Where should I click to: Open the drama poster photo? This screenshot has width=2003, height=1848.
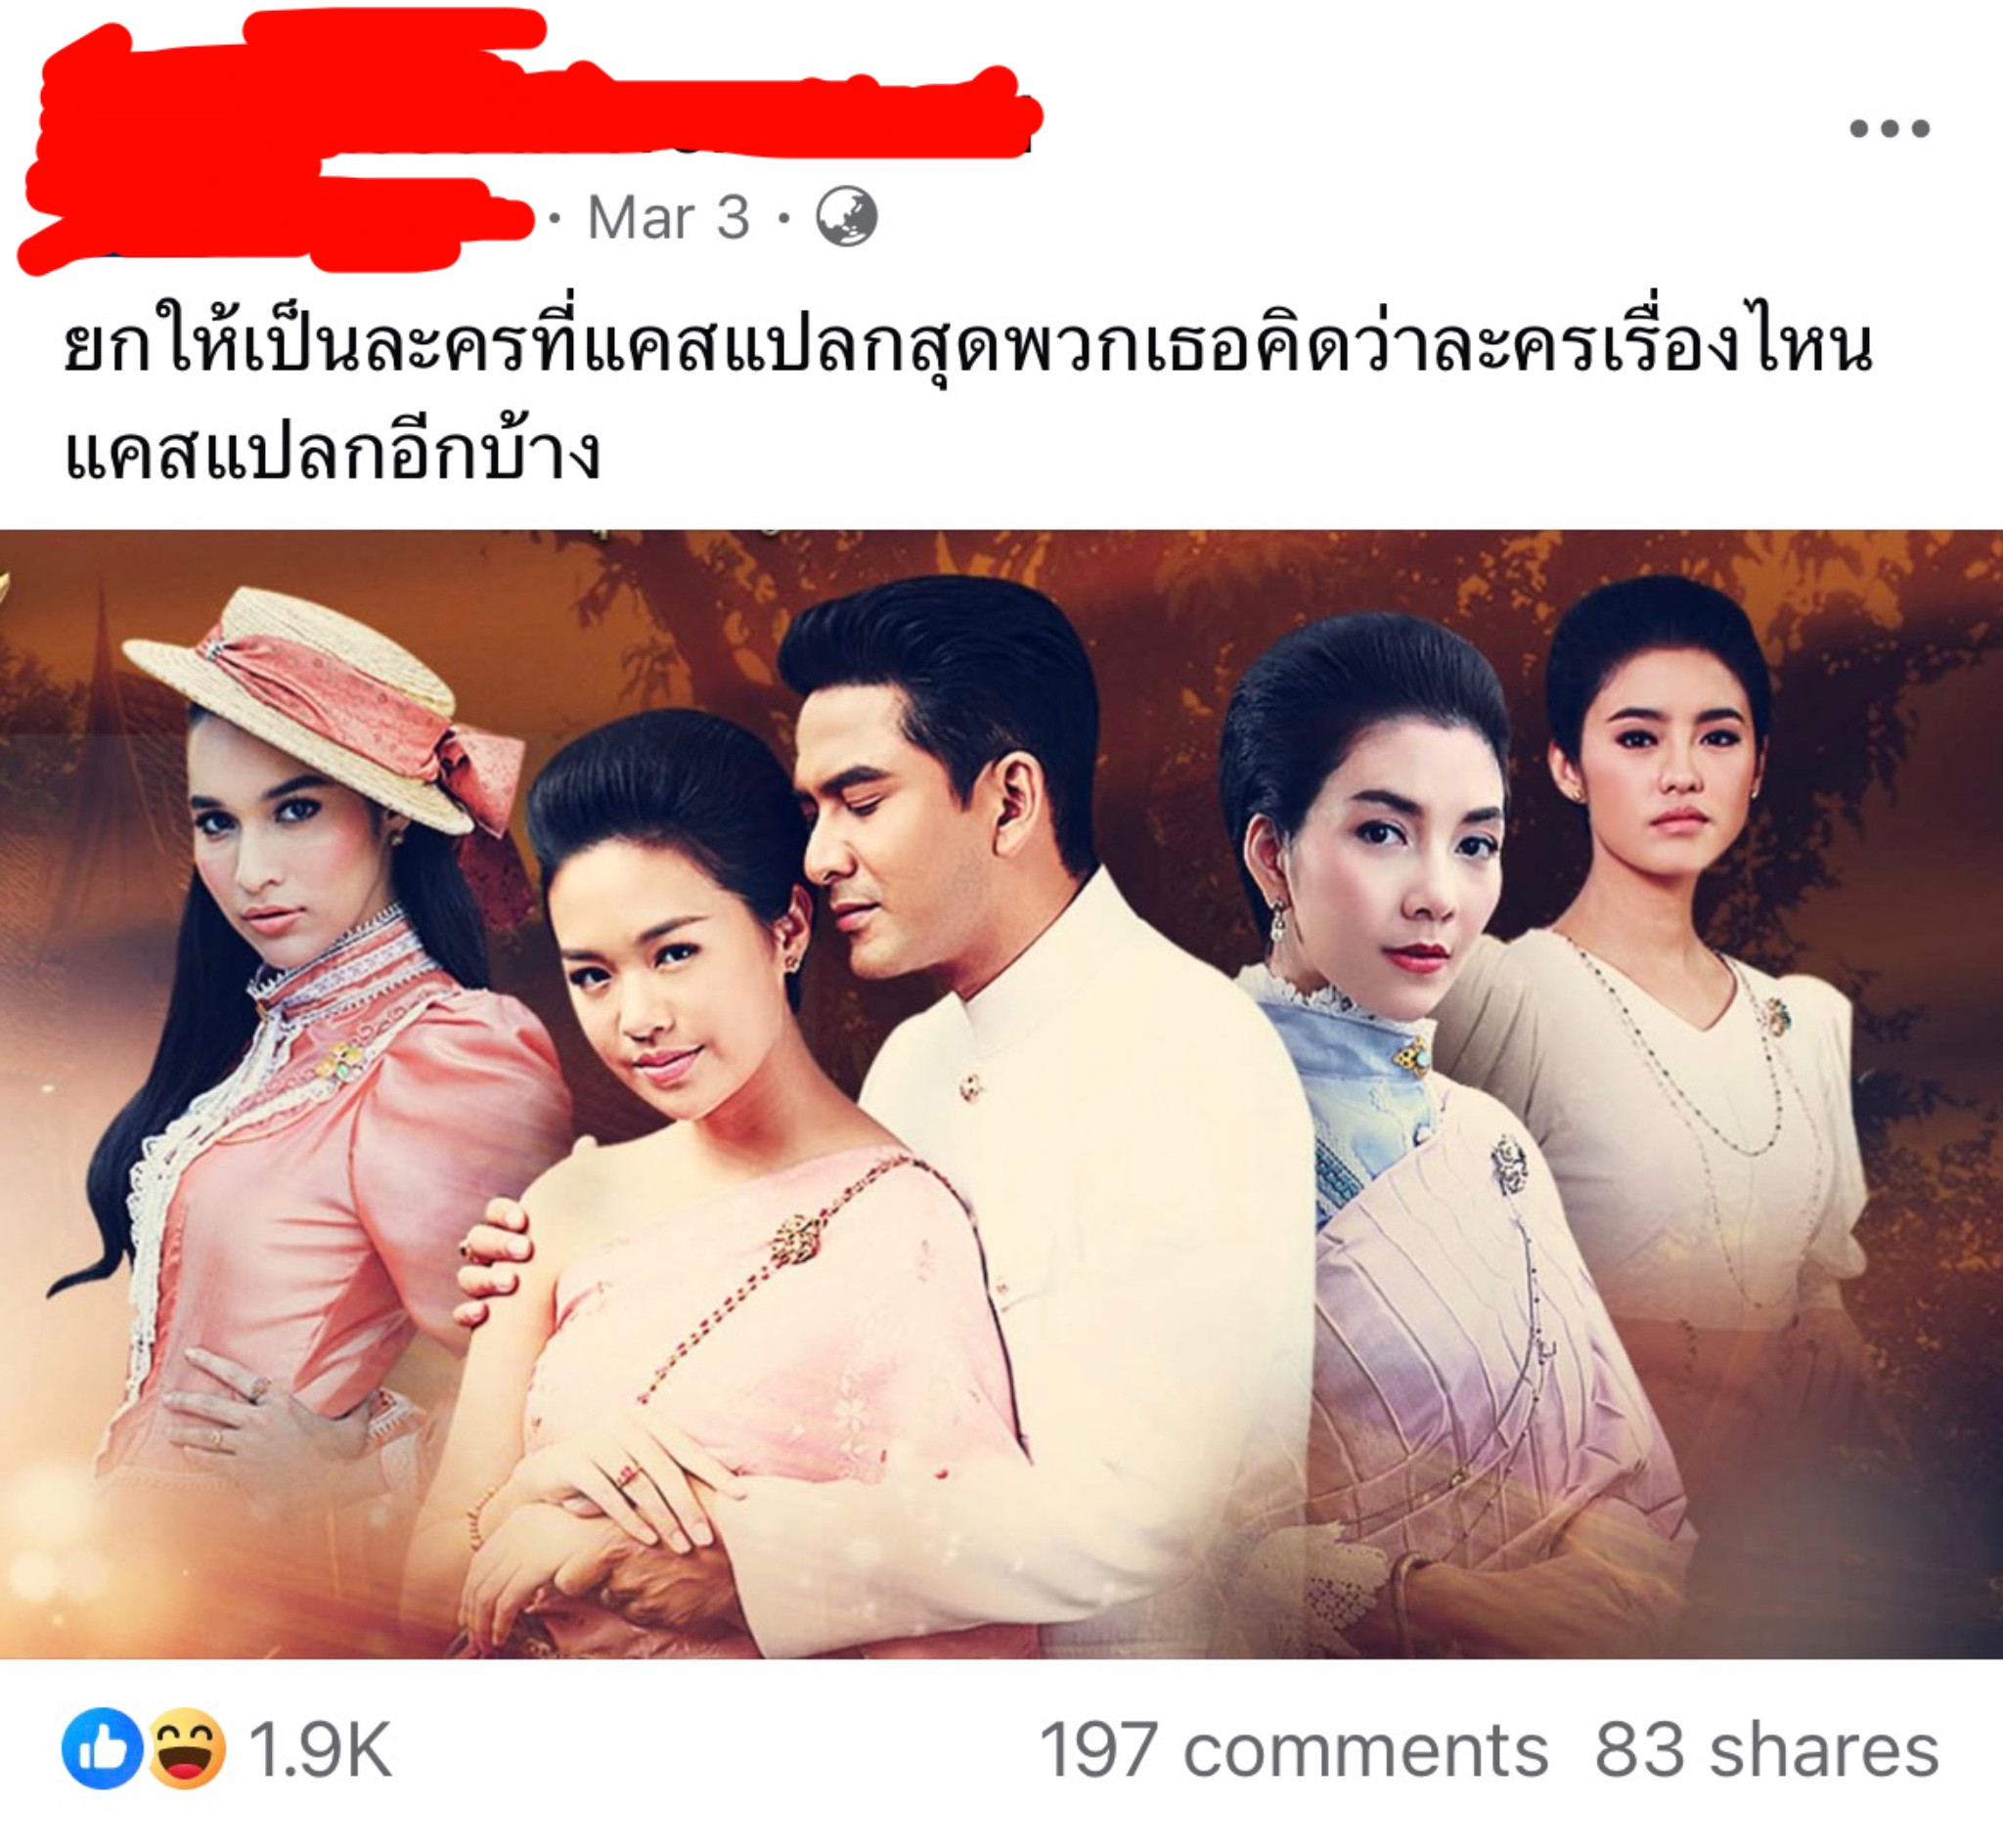click(1001, 1094)
